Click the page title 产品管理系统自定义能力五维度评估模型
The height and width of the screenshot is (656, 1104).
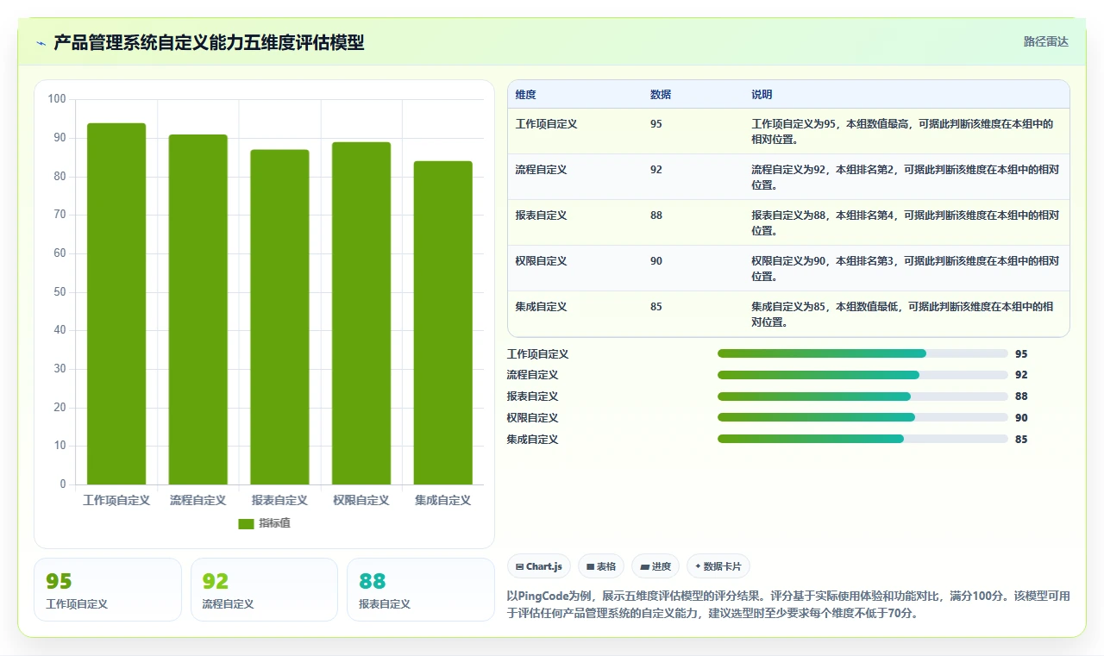pyautogui.click(x=209, y=42)
